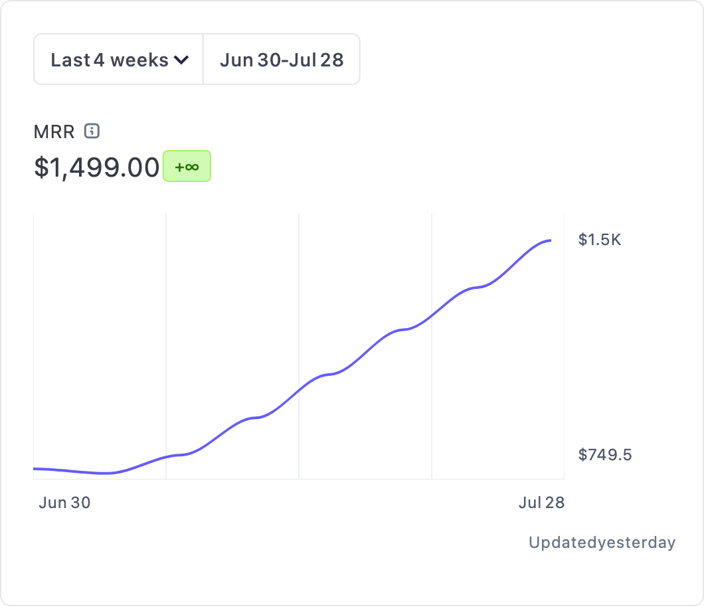The height and width of the screenshot is (607, 704).
Task: Click the chart line's end peak near $1.5K
Action: click(x=549, y=240)
